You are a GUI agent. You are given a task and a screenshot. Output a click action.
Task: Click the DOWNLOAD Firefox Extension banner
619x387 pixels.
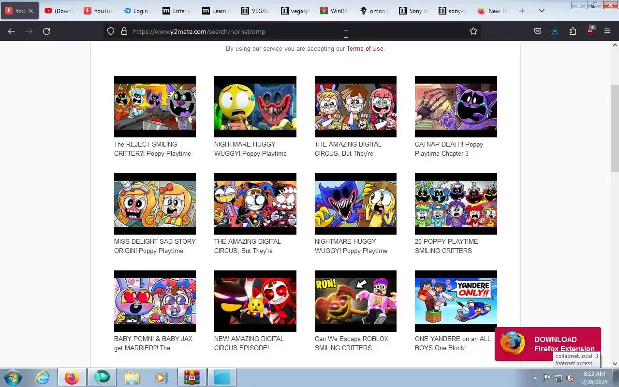[x=547, y=344]
